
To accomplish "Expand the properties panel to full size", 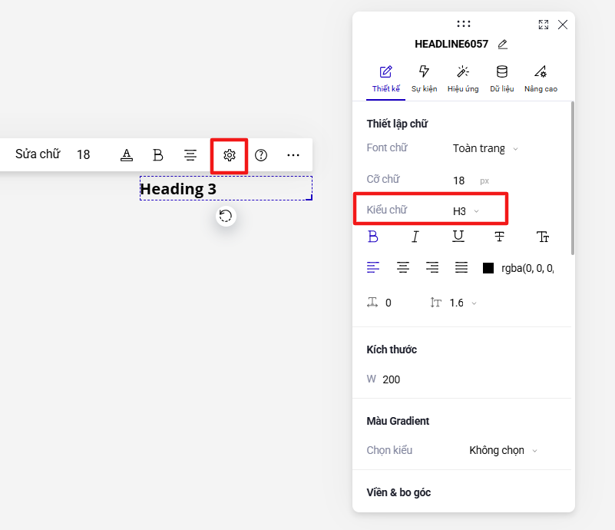I will pyautogui.click(x=544, y=25).
